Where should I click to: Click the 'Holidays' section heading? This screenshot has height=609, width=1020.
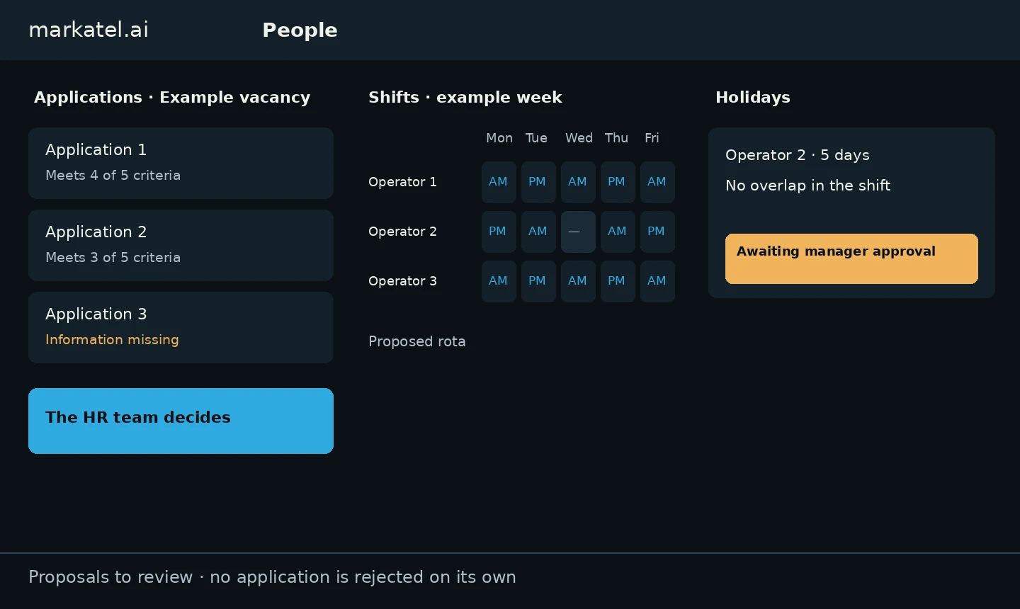tap(753, 98)
